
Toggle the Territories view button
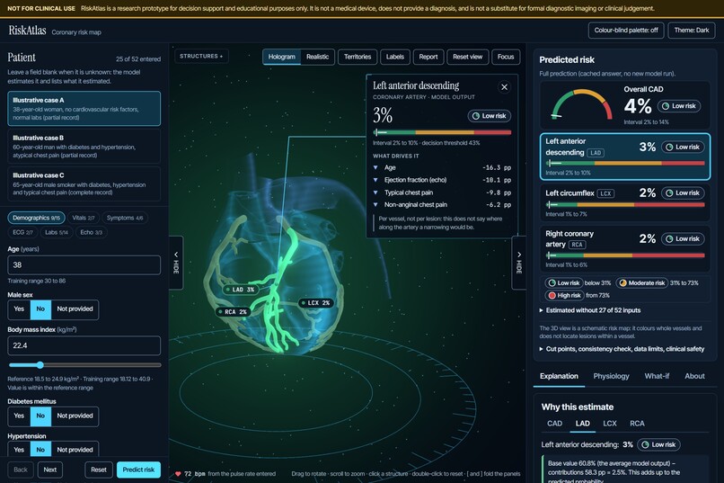coord(358,57)
